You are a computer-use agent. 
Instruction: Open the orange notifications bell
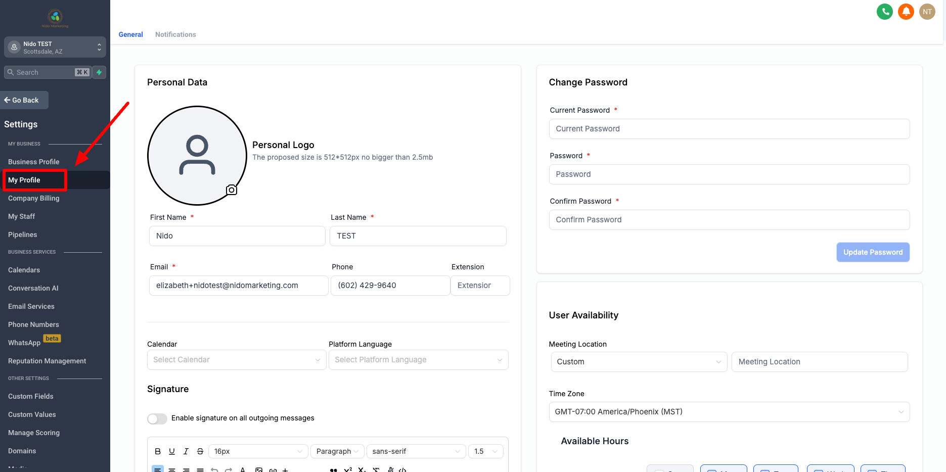(906, 12)
